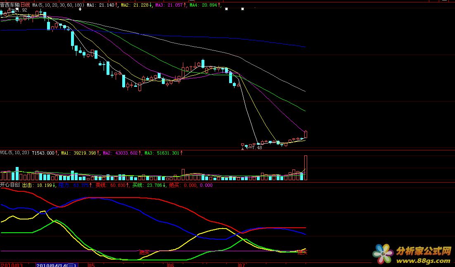The width and height of the screenshot is (455, 267).
Task: Click the 绝买 signal label near May
Action: (144, 252)
